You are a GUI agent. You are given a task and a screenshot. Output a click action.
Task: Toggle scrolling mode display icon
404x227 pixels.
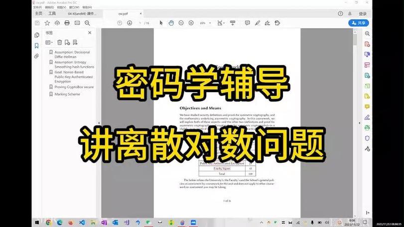(233, 23)
